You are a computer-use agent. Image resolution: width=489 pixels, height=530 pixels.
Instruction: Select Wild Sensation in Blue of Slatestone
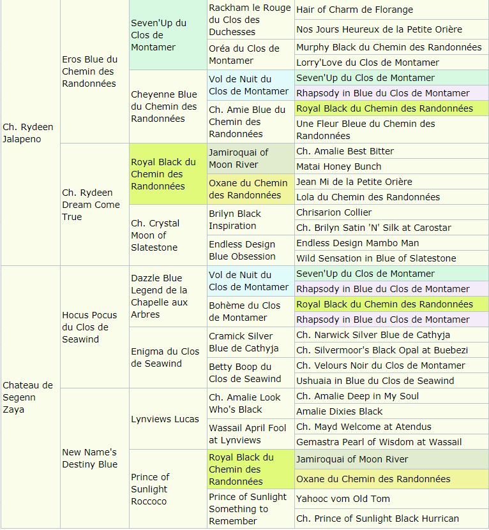tap(391, 258)
